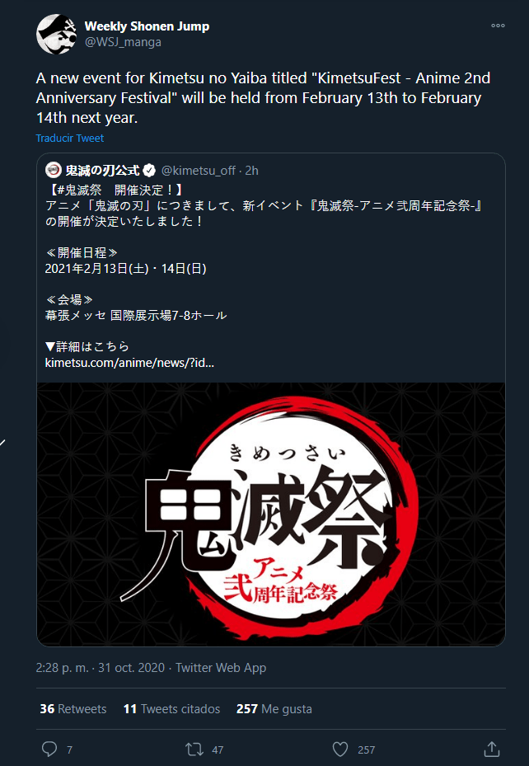
Task: Like the tweet with the heart icon
Action: (340, 750)
